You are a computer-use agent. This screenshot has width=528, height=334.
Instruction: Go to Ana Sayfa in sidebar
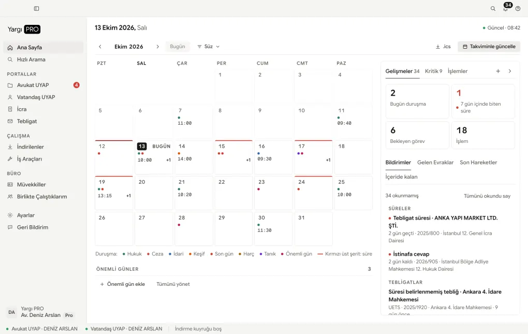tap(43, 48)
